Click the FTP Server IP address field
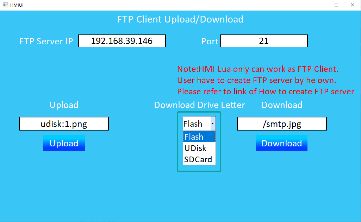Screen dimensions: 361x222 point(122,41)
